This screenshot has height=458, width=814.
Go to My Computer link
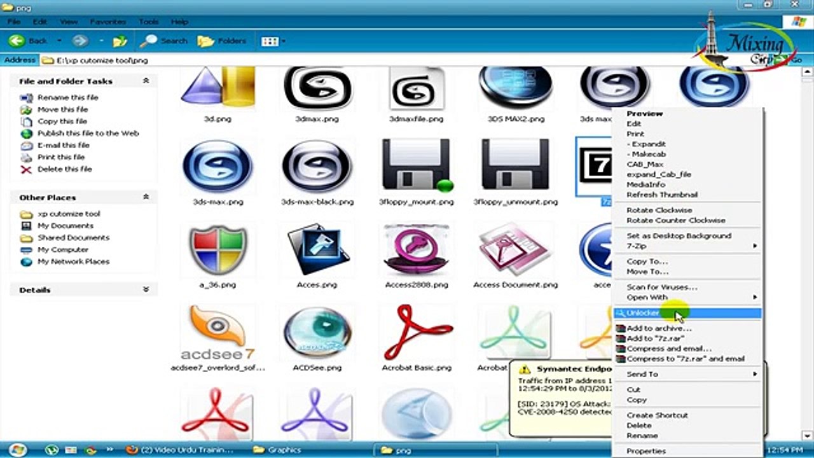point(62,249)
